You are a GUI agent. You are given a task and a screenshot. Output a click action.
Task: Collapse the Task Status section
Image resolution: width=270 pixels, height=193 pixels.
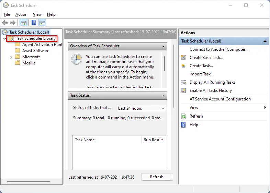click(x=164, y=96)
